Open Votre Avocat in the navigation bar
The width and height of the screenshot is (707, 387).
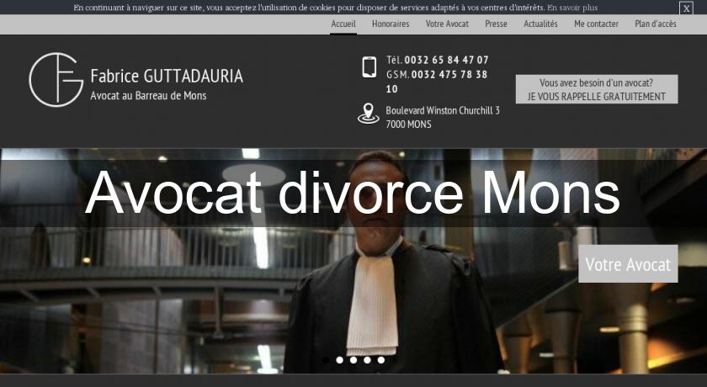pyautogui.click(x=447, y=24)
